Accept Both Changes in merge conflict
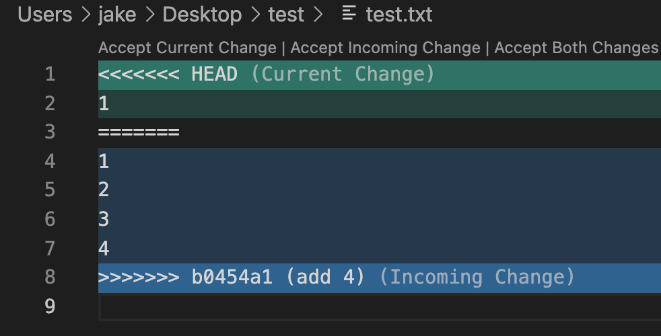 click(x=576, y=48)
